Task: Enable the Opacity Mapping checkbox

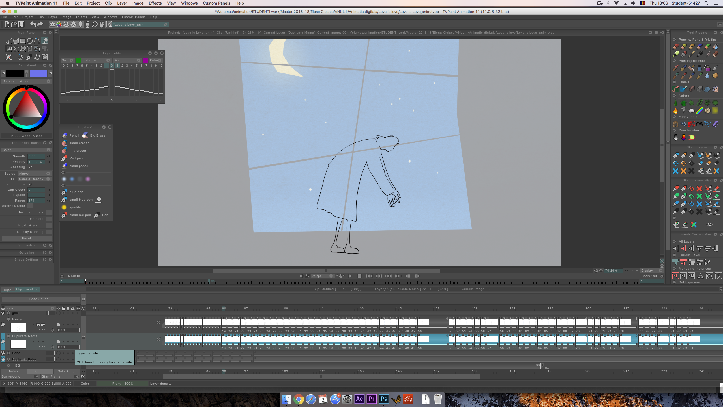Action: coord(49,232)
